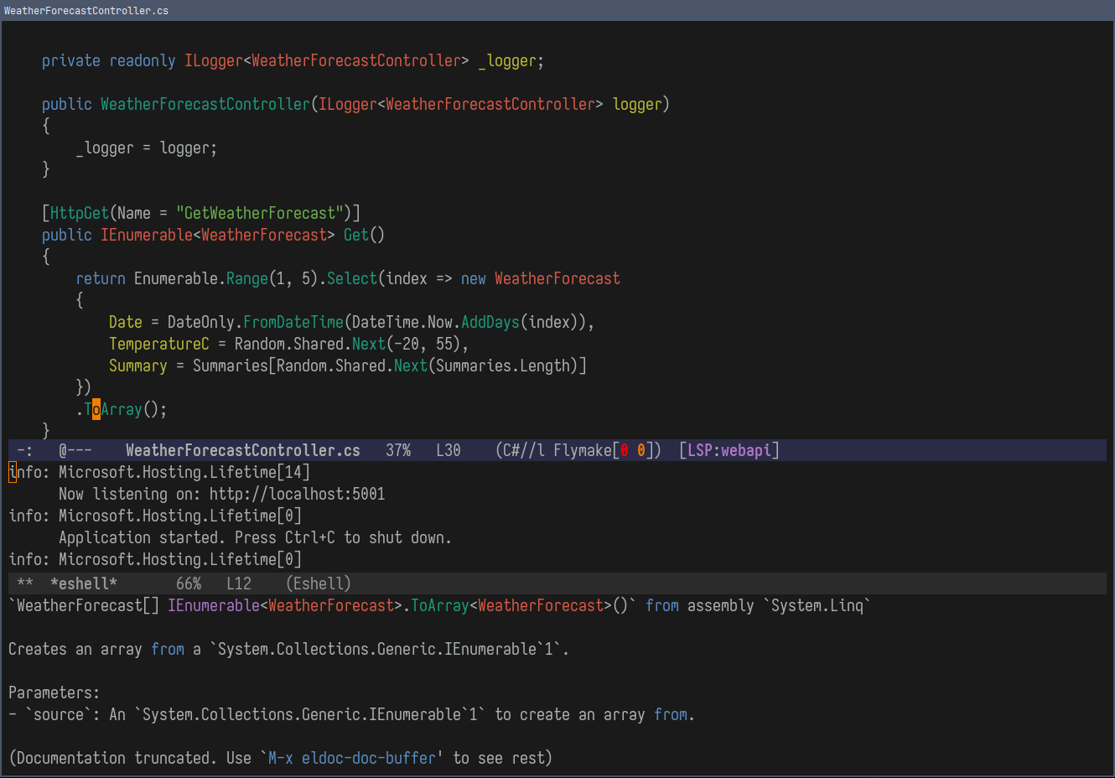Click the ** modified flag in eshell mode line

(25, 583)
